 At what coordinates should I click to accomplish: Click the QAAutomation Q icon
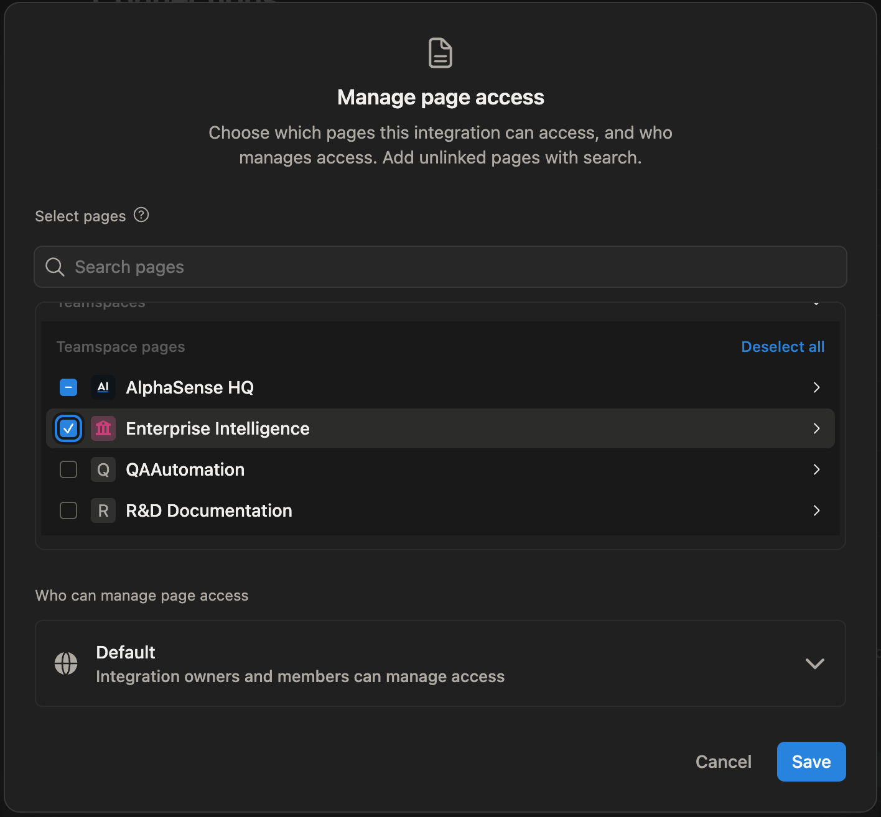click(103, 469)
